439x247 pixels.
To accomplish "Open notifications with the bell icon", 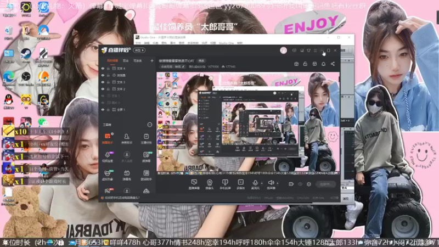I will tap(323, 64).
